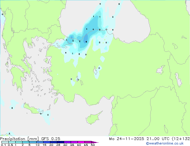Viewport: 190px width, 146px height.
Task: Select the 35–40 mm violet legend swatch
Action: click(74, 142)
